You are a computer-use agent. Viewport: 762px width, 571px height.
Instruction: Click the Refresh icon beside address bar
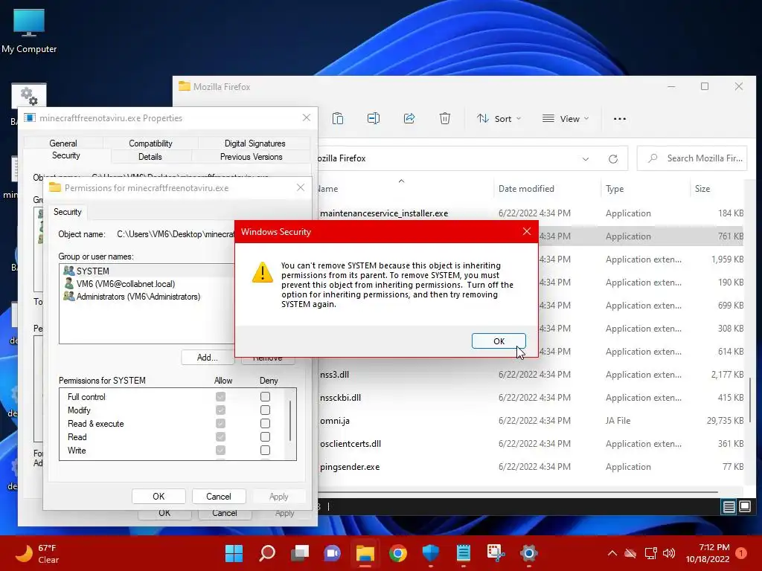613,159
